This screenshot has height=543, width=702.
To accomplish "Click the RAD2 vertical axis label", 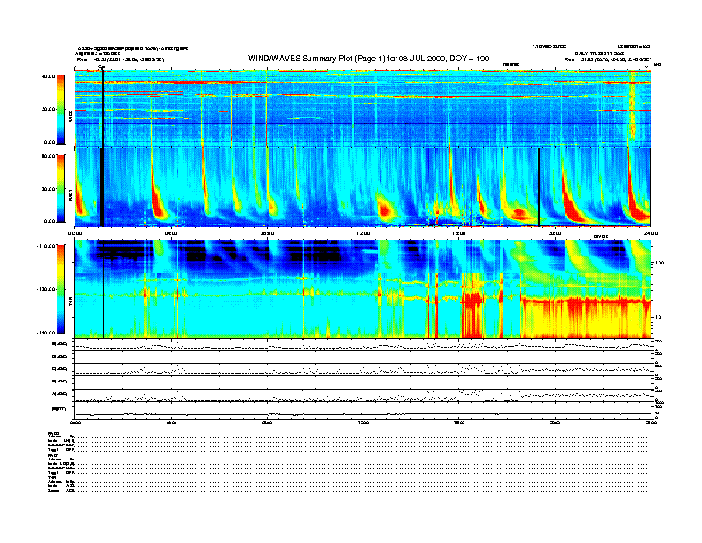I will pos(70,117).
